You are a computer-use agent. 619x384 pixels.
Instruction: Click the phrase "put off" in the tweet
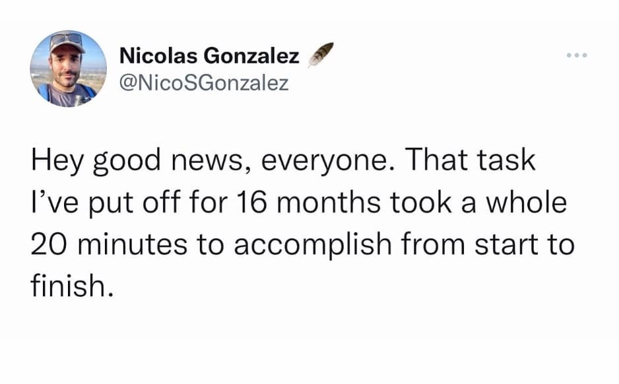click(x=134, y=203)
